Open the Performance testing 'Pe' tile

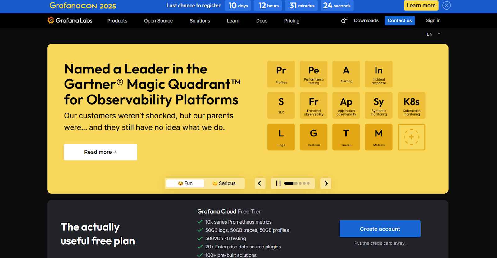tap(314, 74)
